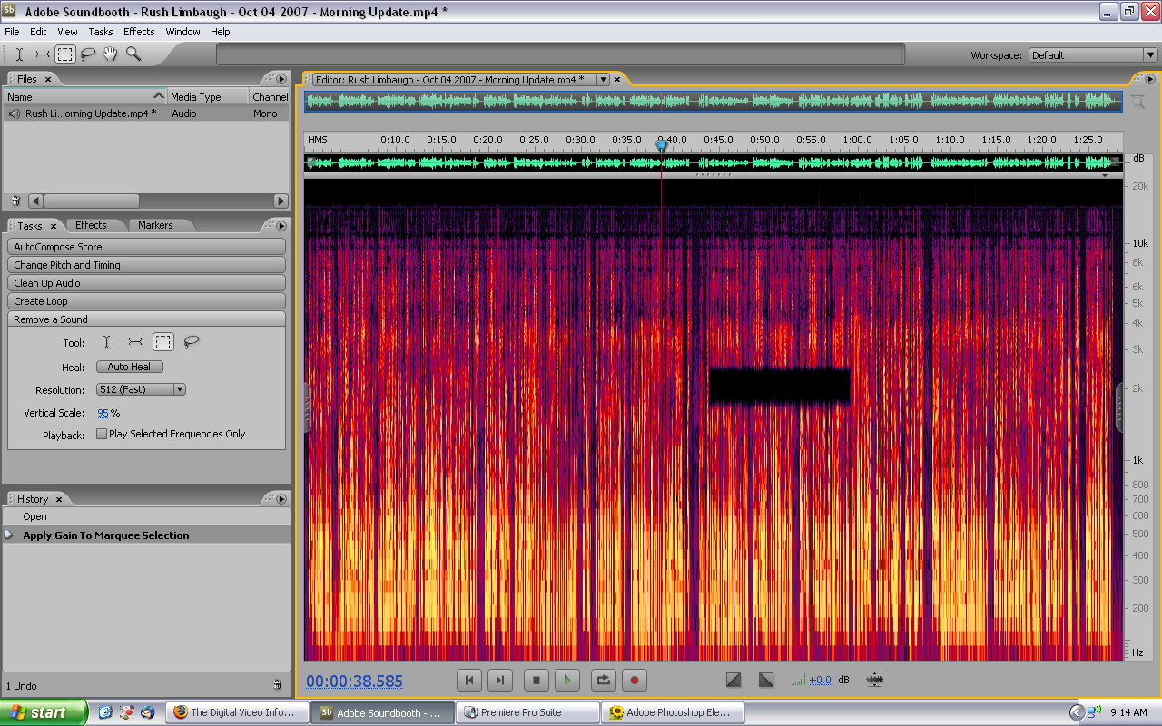1162x726 pixels.
Task: Collapse the Remove a Sound task
Action: [146, 319]
